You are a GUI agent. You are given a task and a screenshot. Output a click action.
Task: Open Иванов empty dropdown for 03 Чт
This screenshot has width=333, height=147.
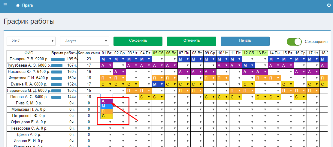pyautogui.click(x=132, y=141)
